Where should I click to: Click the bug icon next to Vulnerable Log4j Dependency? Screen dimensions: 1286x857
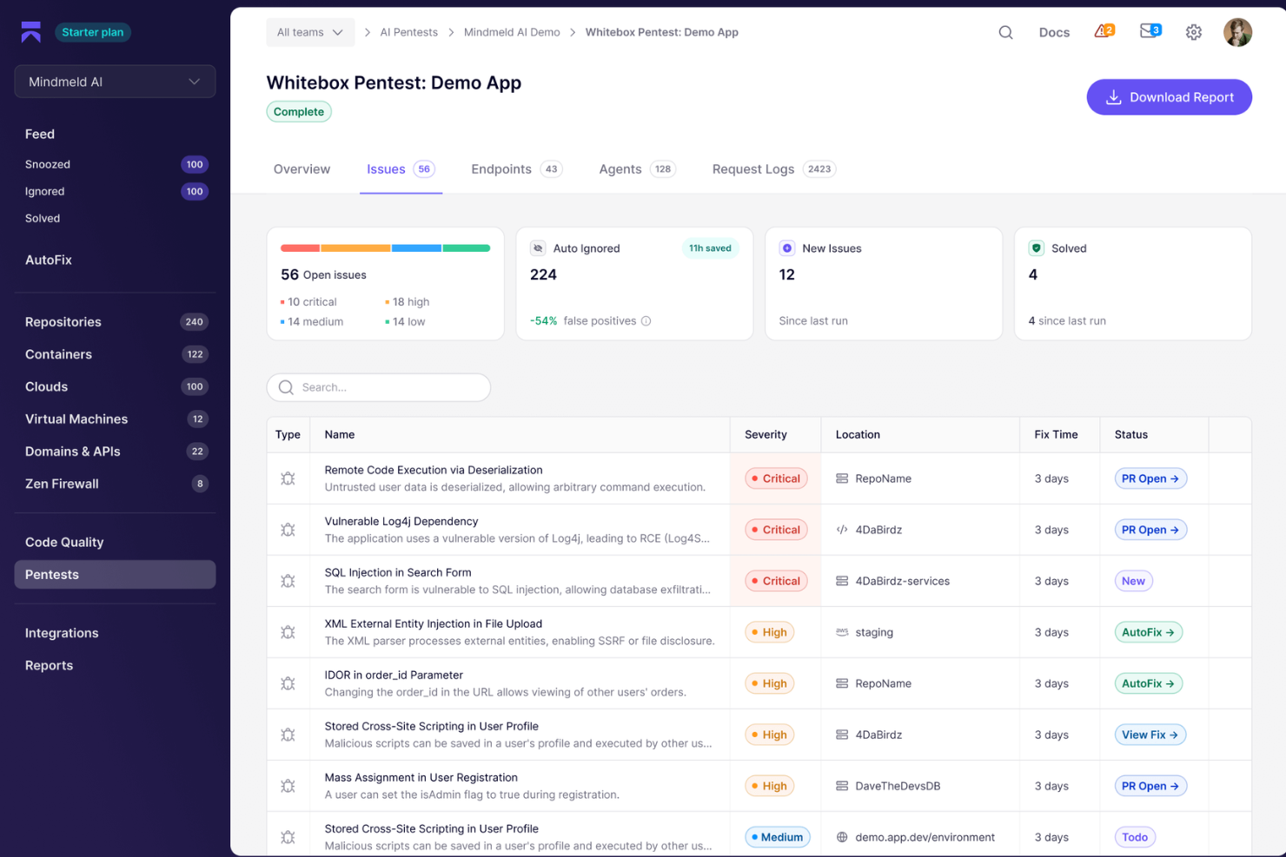(288, 530)
